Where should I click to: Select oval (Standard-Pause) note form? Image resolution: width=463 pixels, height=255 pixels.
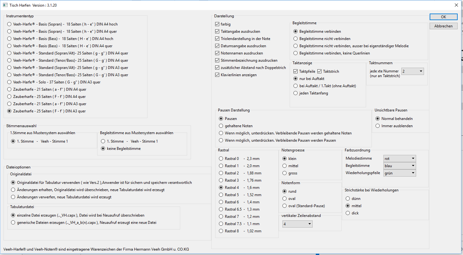click(285, 206)
